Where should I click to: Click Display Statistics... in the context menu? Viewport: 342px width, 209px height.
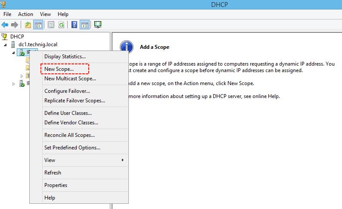[x=65, y=56]
